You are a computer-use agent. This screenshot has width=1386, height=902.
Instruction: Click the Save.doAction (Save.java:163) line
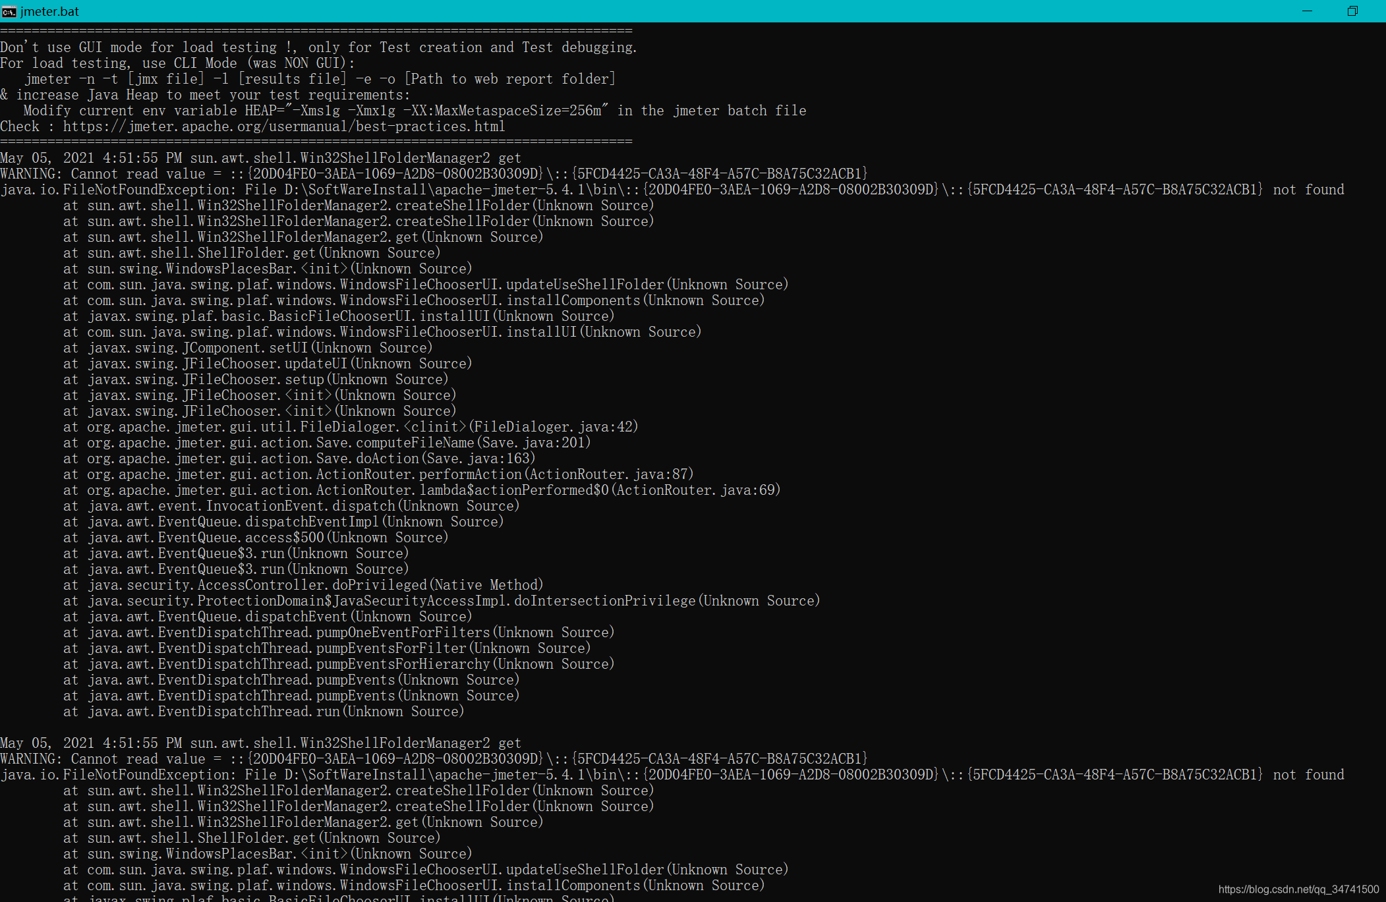(x=299, y=459)
